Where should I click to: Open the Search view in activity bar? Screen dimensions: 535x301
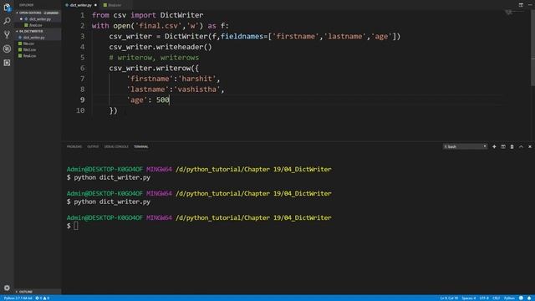(x=7, y=21)
